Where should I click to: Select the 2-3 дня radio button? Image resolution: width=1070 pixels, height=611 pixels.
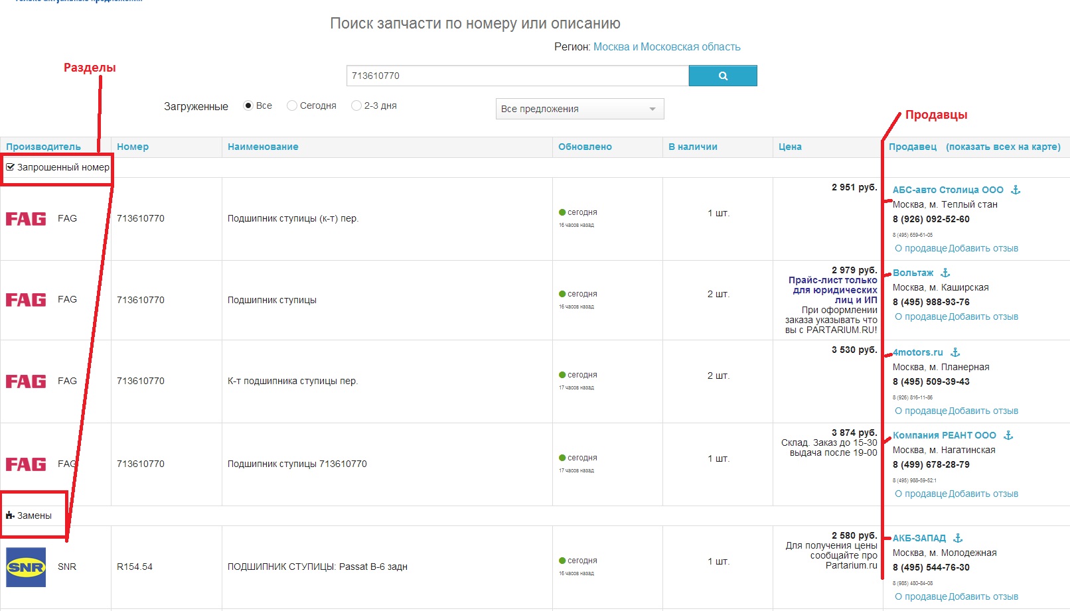coord(356,105)
